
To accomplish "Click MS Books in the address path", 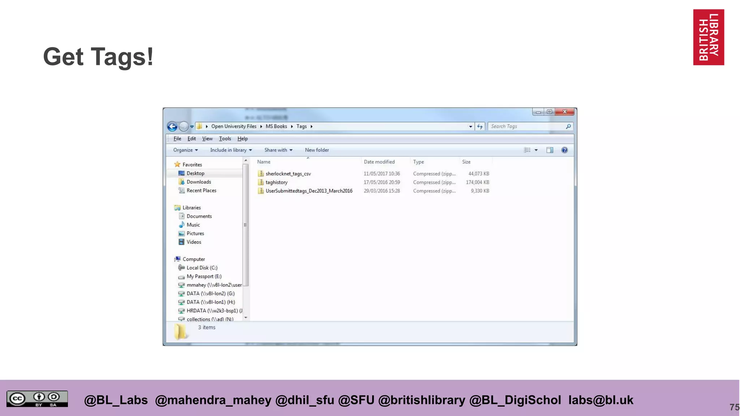I will pos(276,126).
